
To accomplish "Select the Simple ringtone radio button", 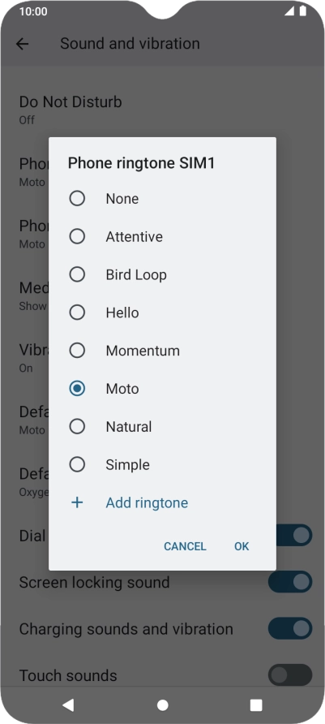I will pos(77,464).
